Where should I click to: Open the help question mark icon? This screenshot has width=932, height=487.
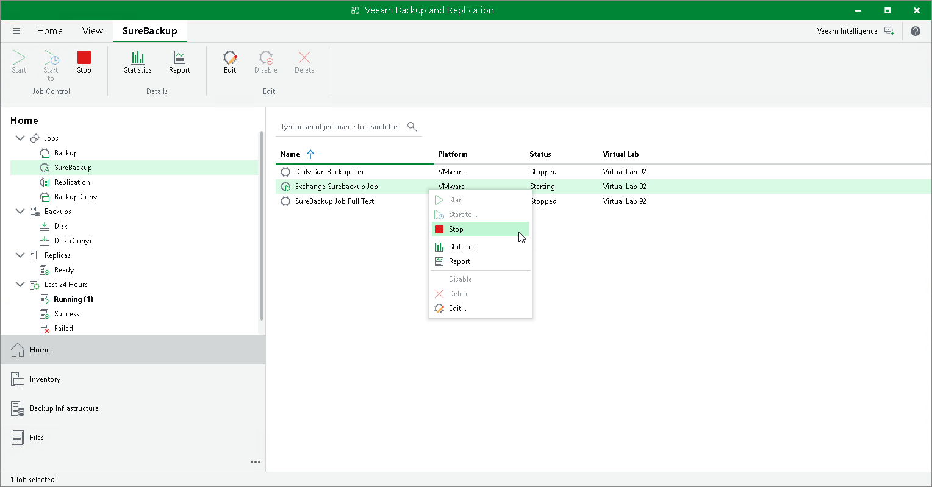(916, 31)
